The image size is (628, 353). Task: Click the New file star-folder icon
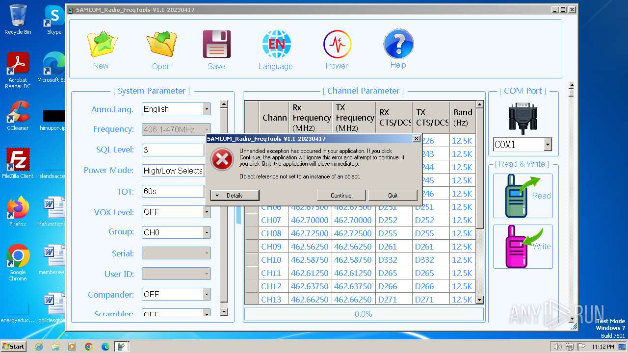[102, 45]
